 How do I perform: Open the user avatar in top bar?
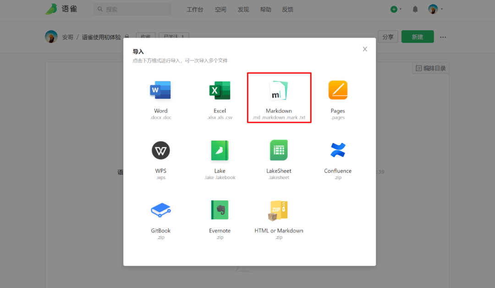coord(433,9)
